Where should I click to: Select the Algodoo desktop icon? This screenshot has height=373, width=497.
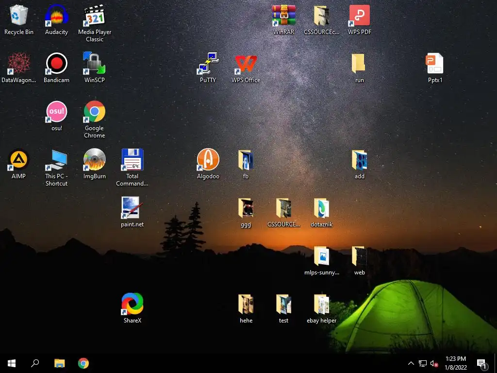[x=208, y=164]
